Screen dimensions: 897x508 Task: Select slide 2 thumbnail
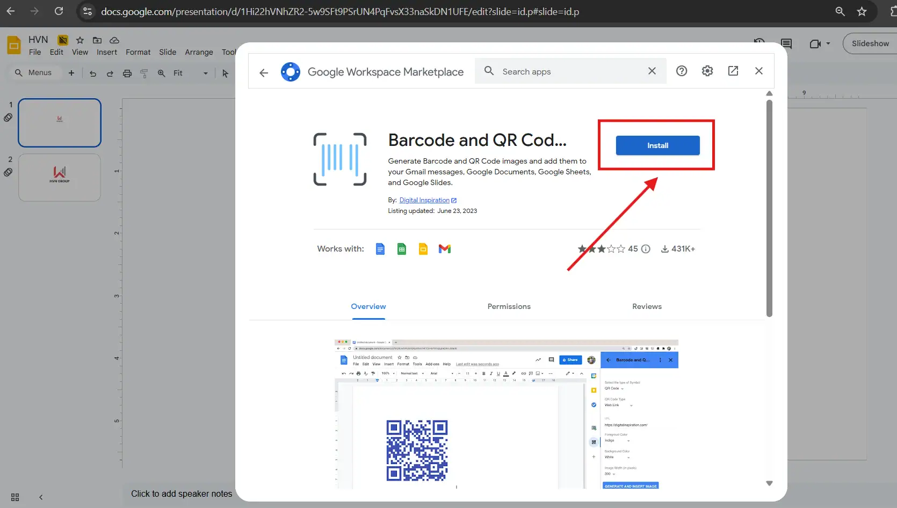60,178
